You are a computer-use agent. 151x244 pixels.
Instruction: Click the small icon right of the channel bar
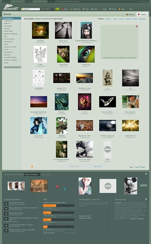coord(146,174)
